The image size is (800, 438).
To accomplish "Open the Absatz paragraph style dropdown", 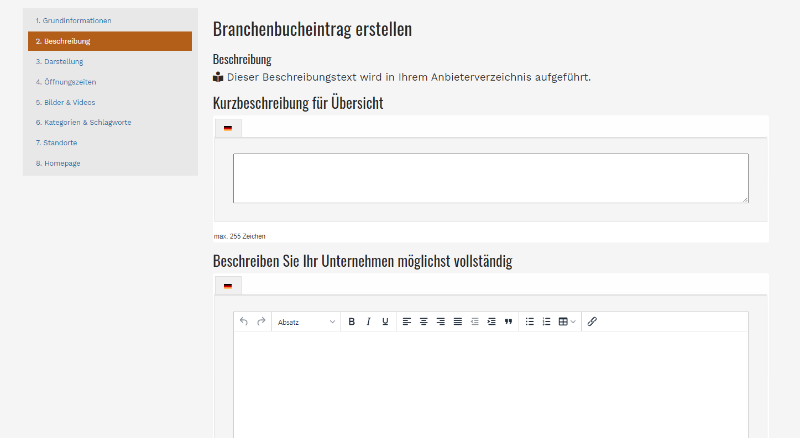I will [x=306, y=322].
